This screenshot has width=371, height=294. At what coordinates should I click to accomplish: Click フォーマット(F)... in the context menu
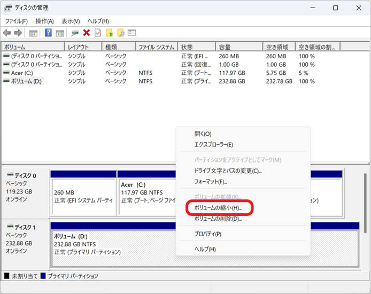click(211, 182)
